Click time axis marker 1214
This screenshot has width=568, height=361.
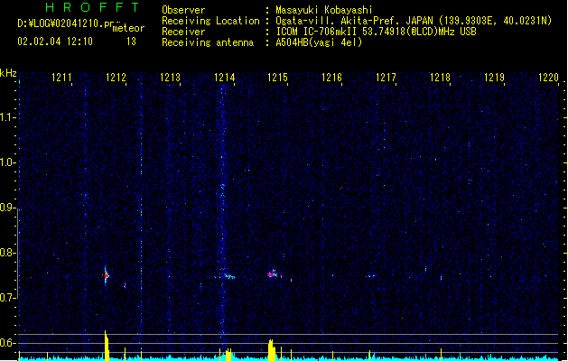(x=224, y=78)
